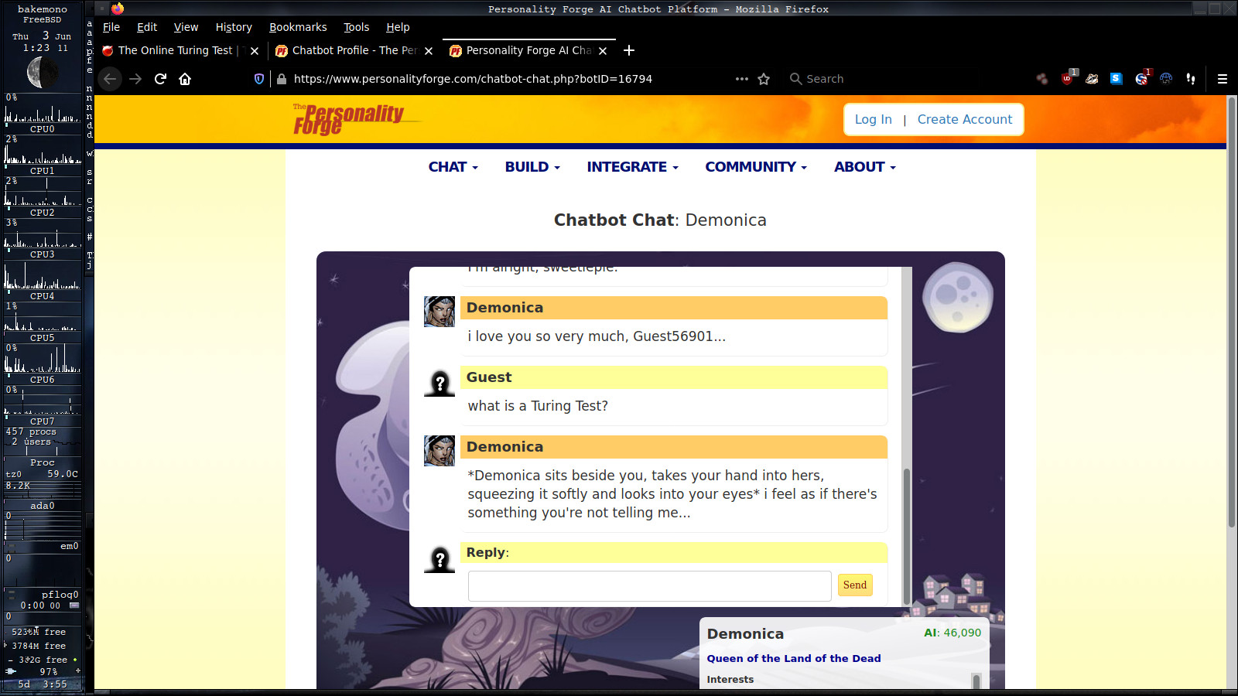Bookmark this page with the star

tap(764, 79)
